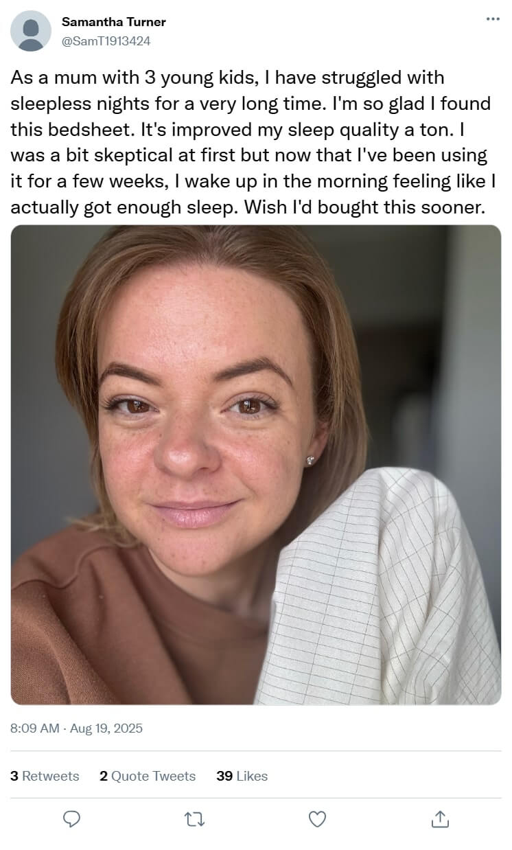Screen dimensions: 512x850
Task: Open Samantha Turner's profile avatar
Action: [31, 31]
